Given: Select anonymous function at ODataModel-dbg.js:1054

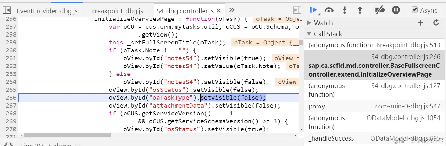Looking at the screenshot, I should [x=374, y=122].
